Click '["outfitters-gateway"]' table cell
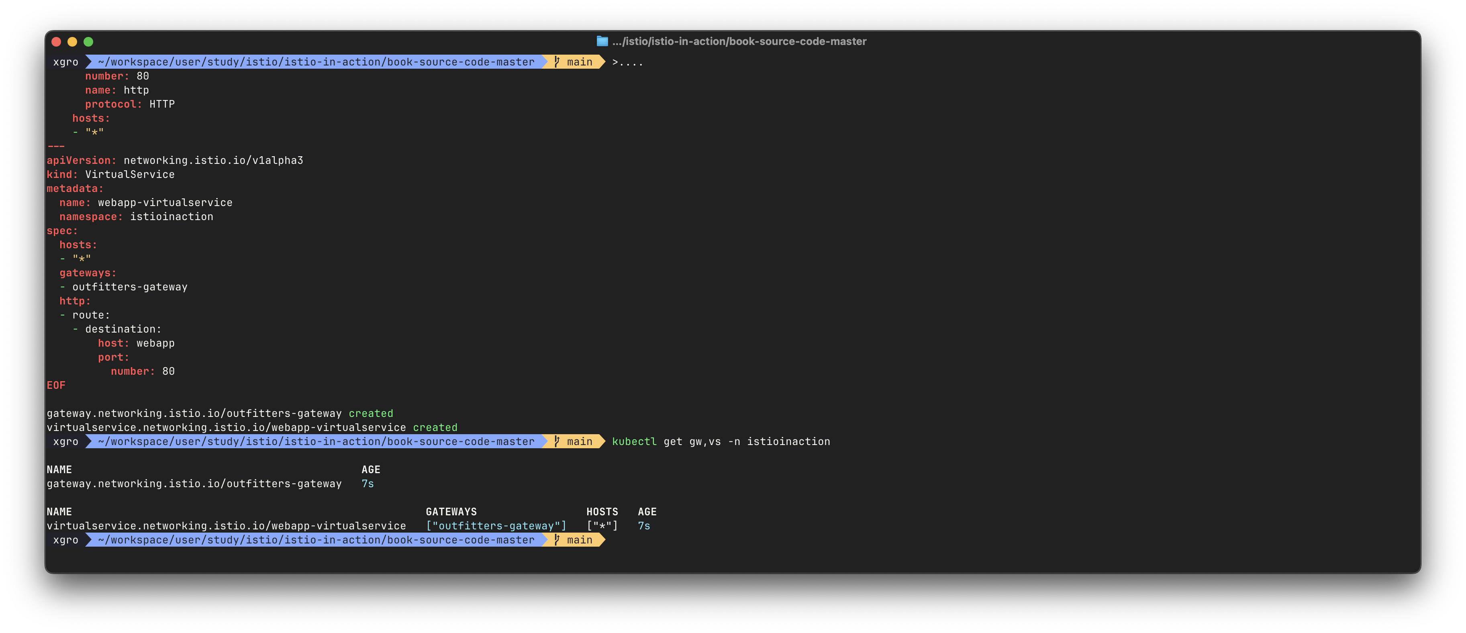 pos(496,525)
